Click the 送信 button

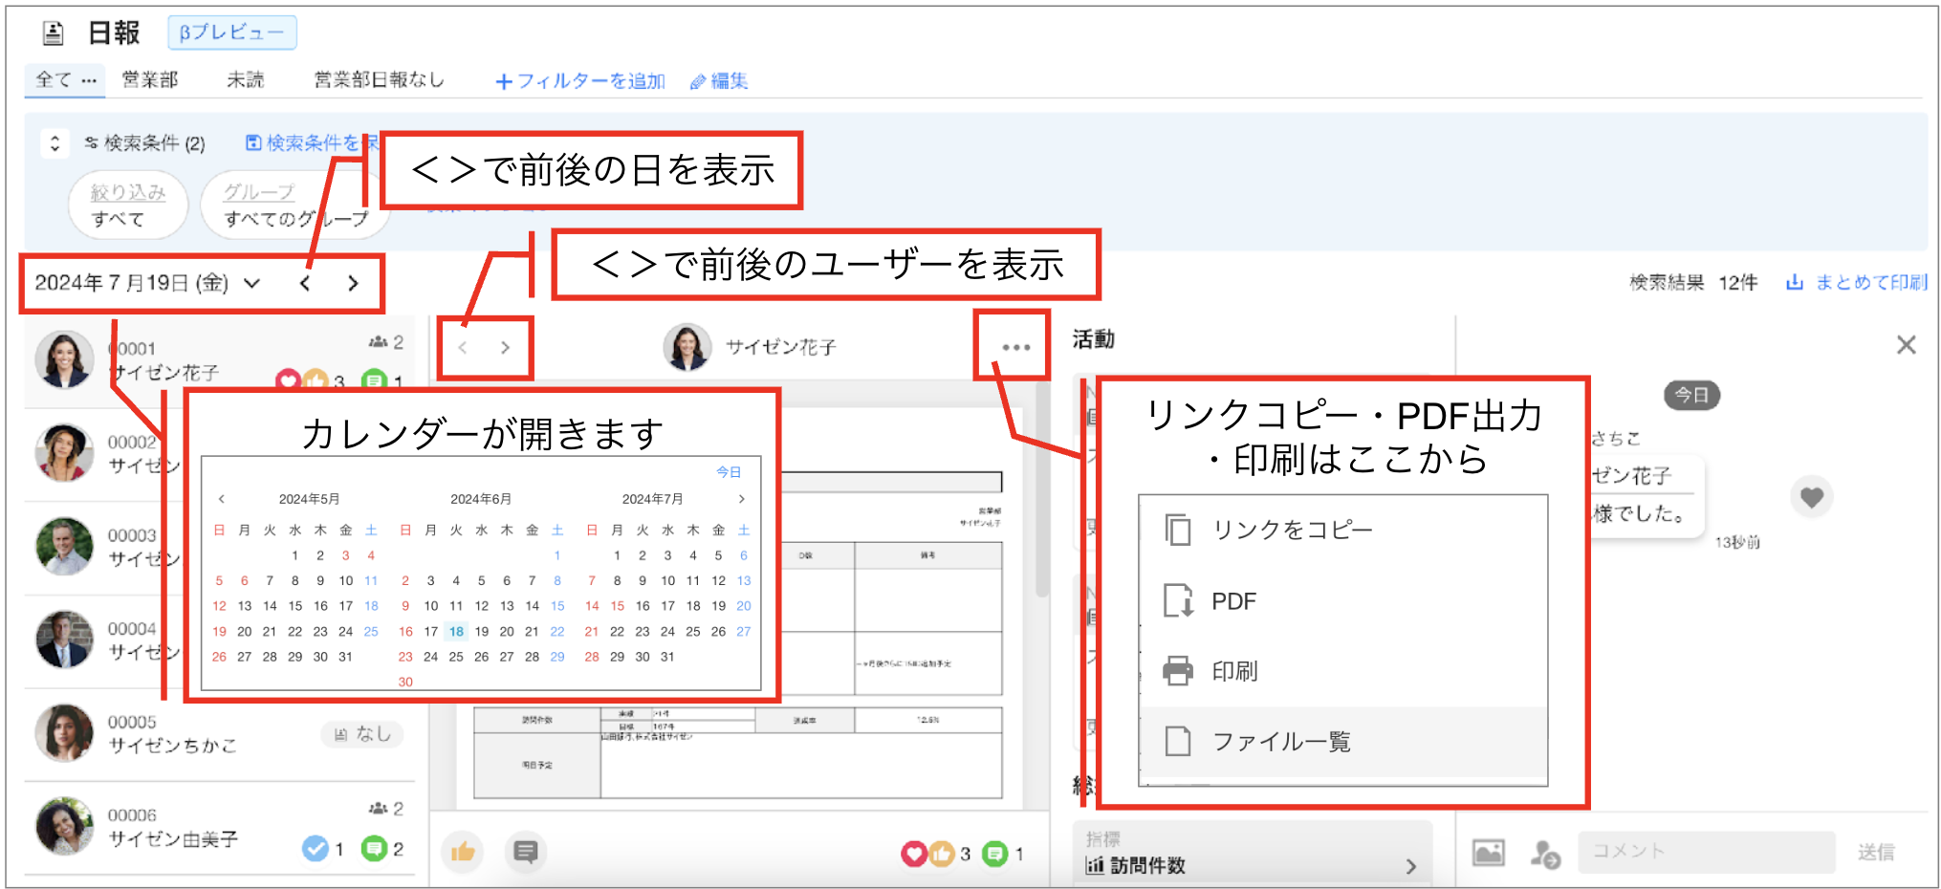(1876, 853)
